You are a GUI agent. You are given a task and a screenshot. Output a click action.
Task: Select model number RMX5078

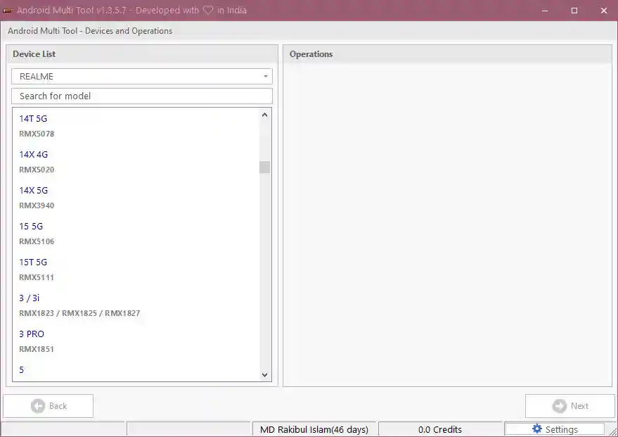click(37, 134)
